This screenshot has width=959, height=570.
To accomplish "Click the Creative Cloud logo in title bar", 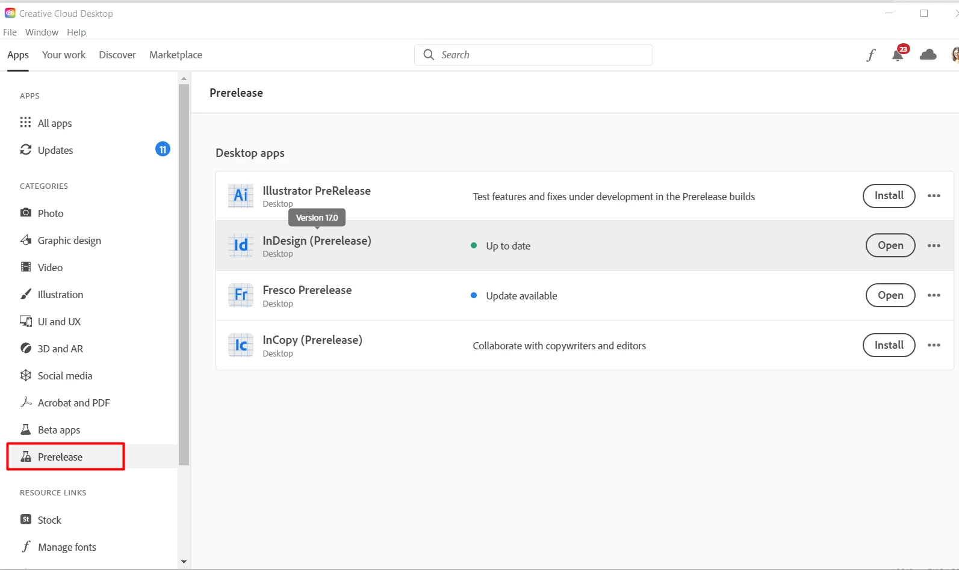I will [x=10, y=13].
